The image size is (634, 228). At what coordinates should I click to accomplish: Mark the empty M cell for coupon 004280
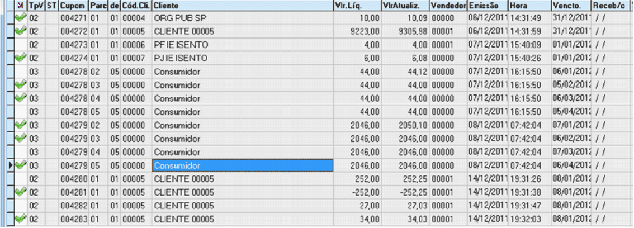(x=20, y=179)
